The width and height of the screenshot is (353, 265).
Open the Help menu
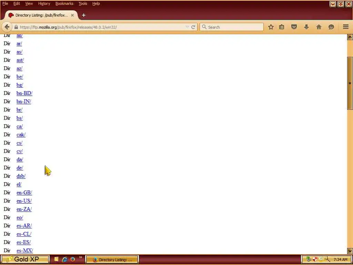click(x=96, y=3)
